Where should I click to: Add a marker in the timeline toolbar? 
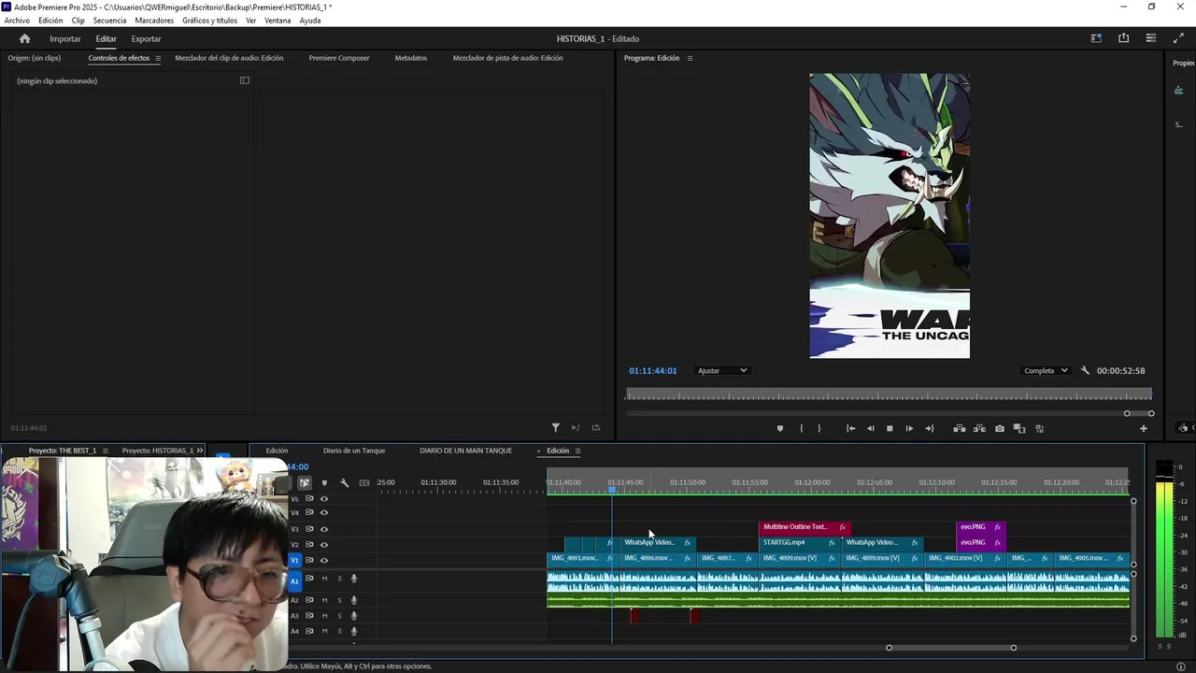point(324,482)
